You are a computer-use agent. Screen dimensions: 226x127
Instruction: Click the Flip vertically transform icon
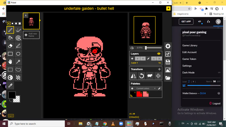coord(133,76)
